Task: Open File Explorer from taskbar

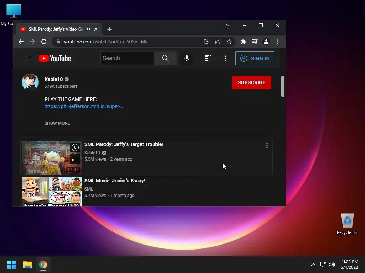Action: 27,264
